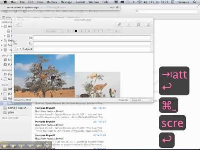Select the smaller goat image attachment
The image size is (200, 150).
(x=97, y=85)
